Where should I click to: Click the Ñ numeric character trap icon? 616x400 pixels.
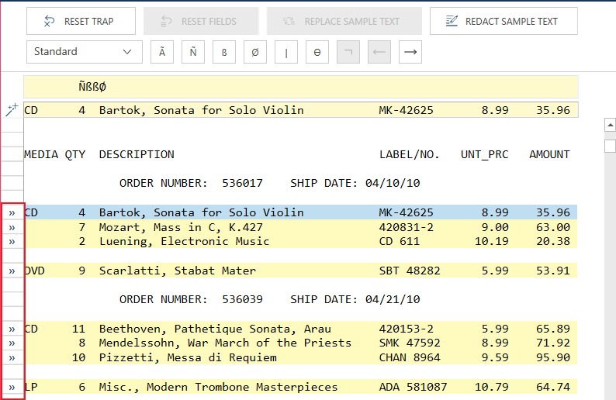(x=193, y=52)
